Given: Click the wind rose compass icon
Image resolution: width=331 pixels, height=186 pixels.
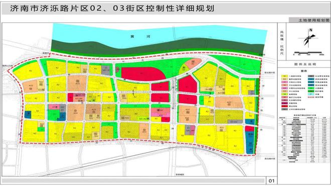Looking at the screenshot, I should point(308,39).
